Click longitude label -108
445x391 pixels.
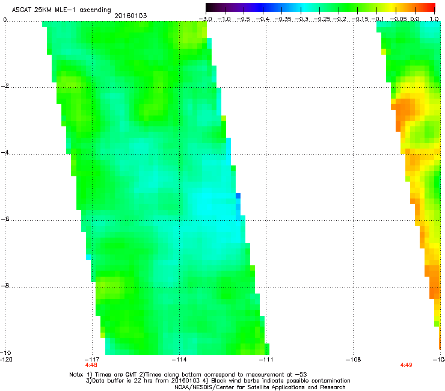354,360
